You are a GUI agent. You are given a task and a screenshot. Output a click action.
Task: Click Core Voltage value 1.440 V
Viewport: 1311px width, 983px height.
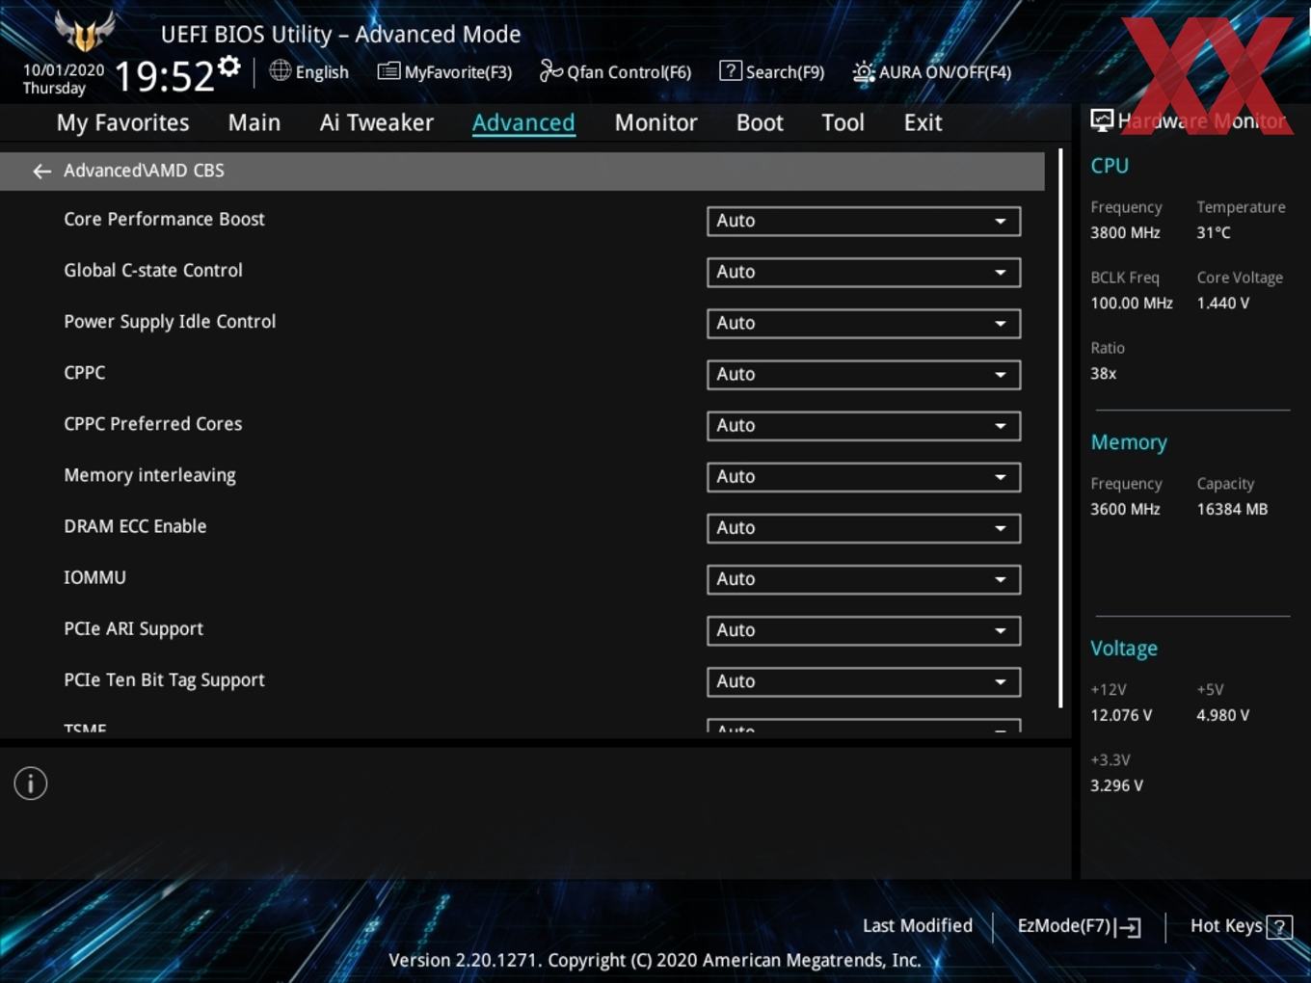coord(1222,303)
